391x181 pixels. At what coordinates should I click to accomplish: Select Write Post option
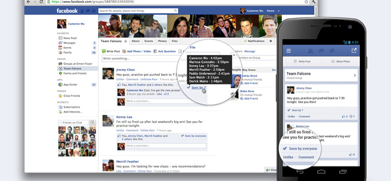(x=111, y=51)
